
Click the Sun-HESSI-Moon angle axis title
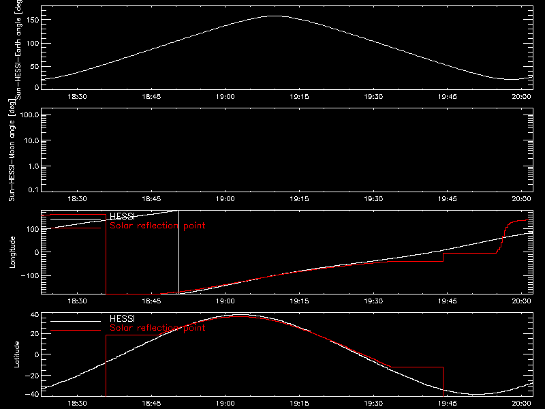click(12, 150)
